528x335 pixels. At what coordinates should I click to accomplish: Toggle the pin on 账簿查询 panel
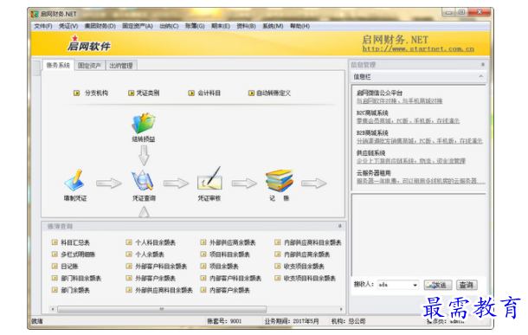click(x=340, y=226)
